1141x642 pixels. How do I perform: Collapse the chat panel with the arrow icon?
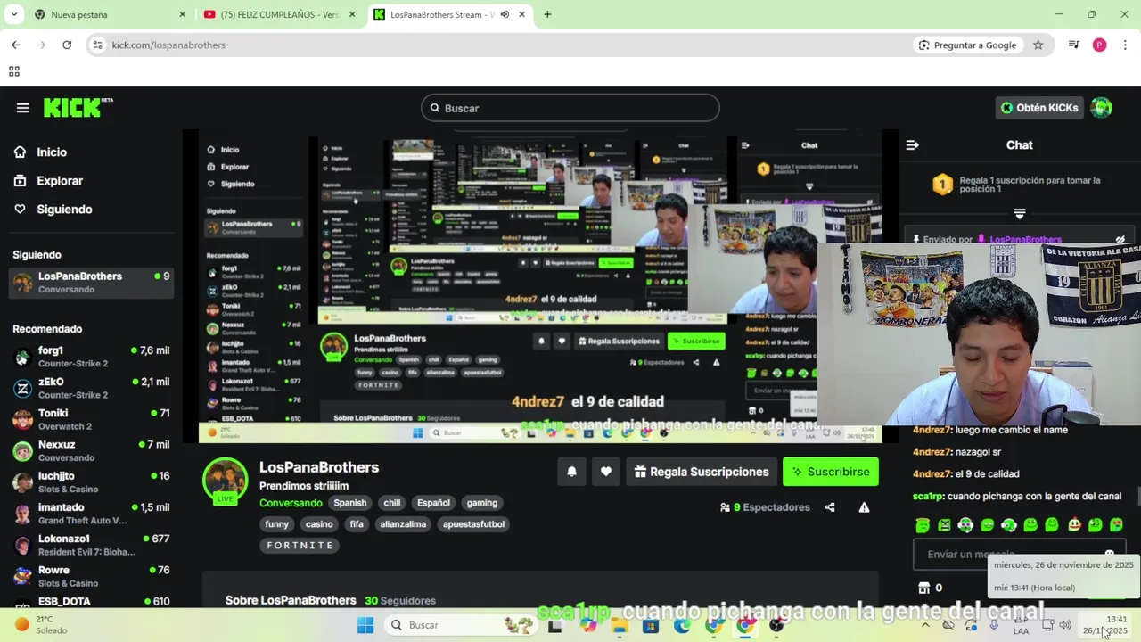click(912, 145)
